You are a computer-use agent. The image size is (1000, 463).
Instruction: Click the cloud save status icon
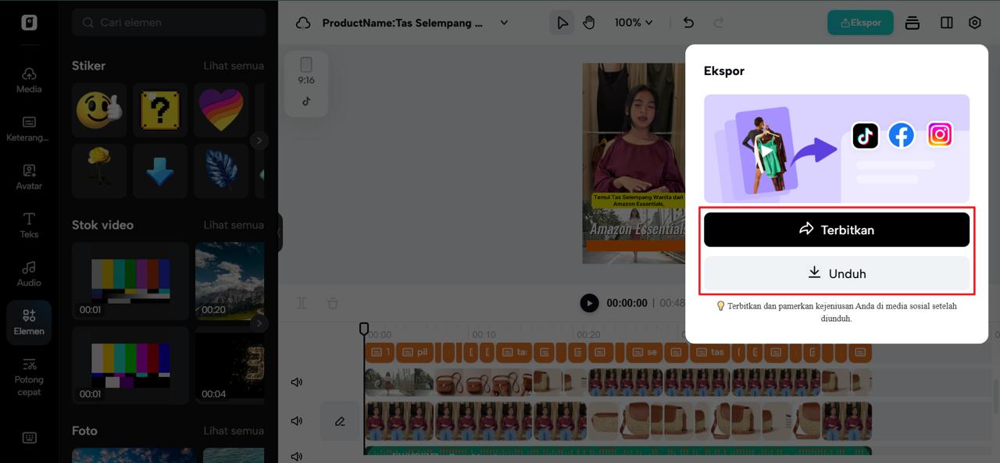point(303,23)
